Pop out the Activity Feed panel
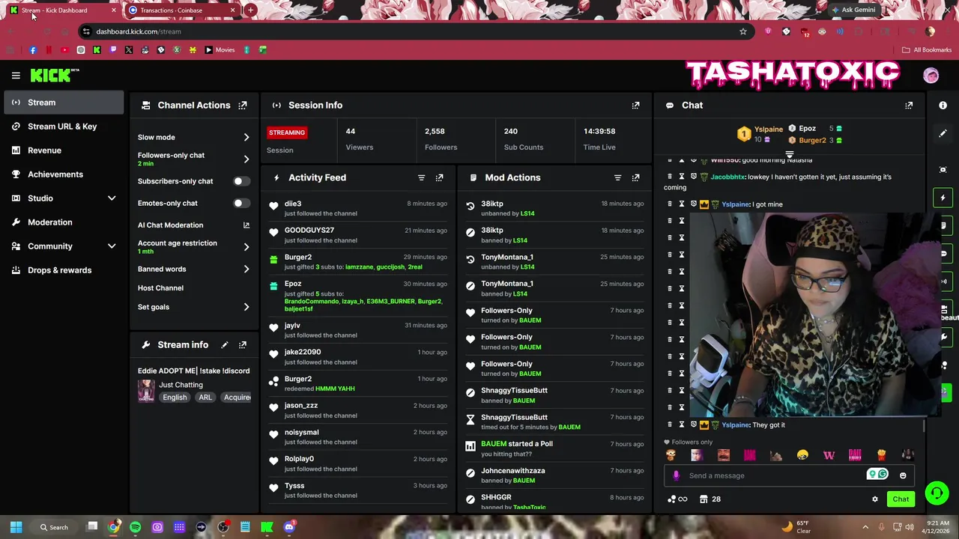The image size is (959, 539). coord(439,177)
